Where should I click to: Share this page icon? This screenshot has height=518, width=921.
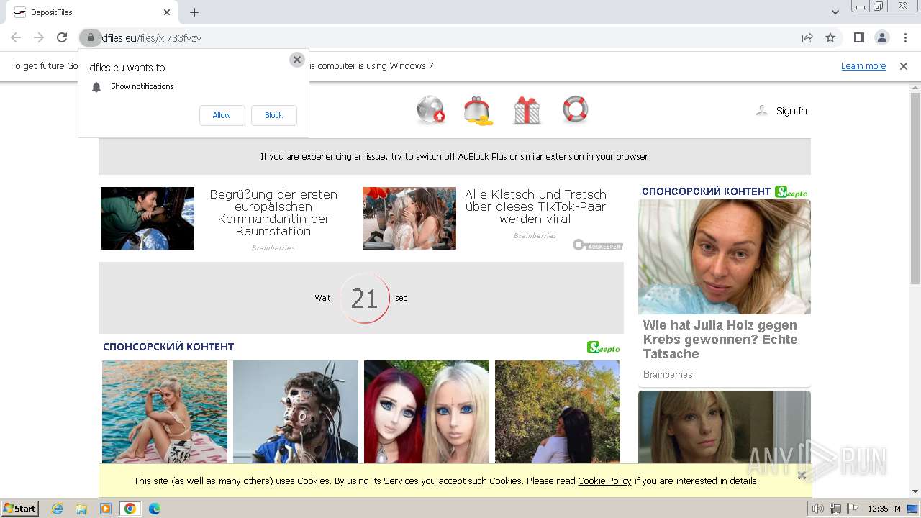(x=807, y=37)
